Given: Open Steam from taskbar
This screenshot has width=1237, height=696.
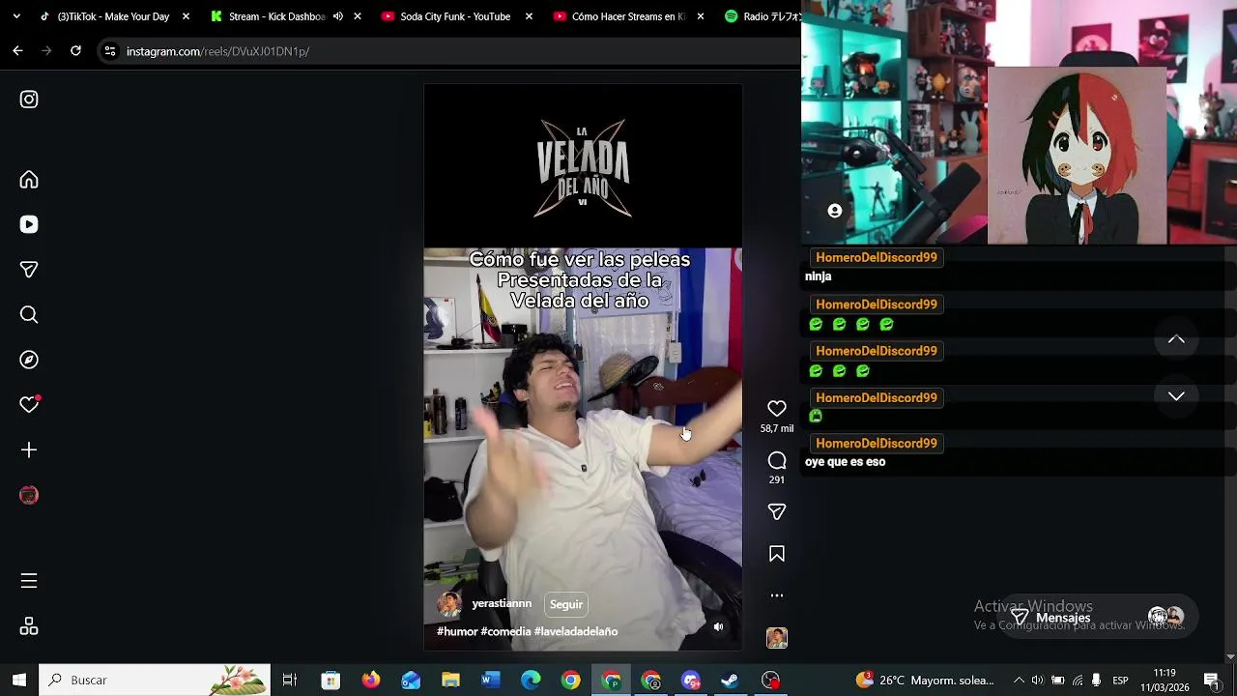Looking at the screenshot, I should pyautogui.click(x=730, y=680).
